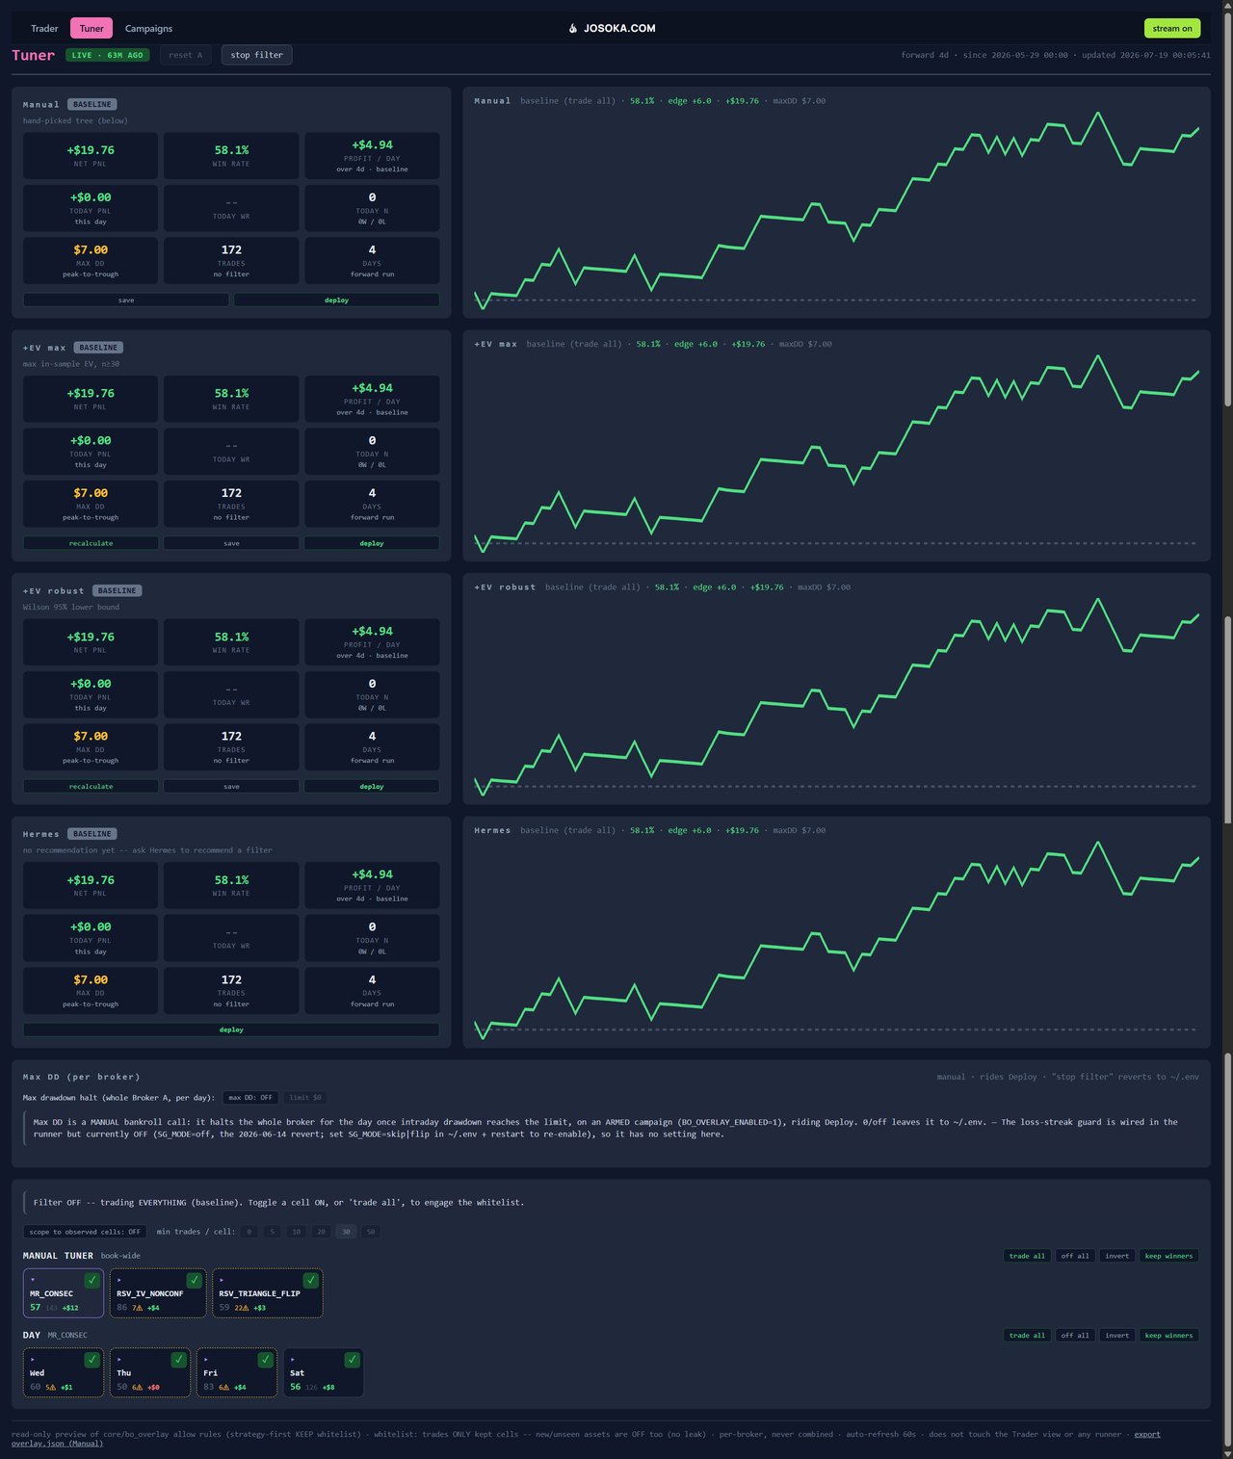Toggle the MR_CONSEC strategy checkbox
The image size is (1233, 1459).
(x=92, y=1280)
